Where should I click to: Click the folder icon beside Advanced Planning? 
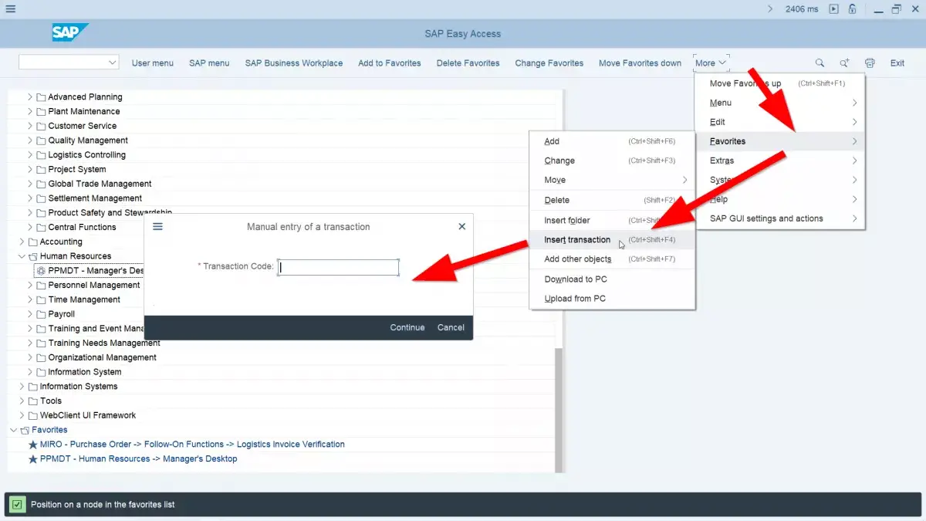(x=41, y=97)
